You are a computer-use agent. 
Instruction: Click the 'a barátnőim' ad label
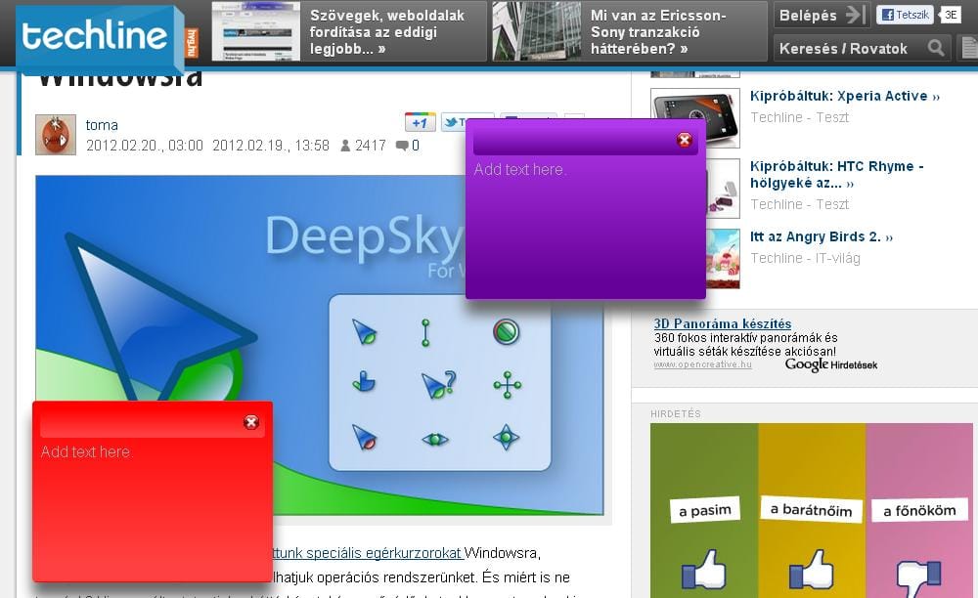coord(811,509)
